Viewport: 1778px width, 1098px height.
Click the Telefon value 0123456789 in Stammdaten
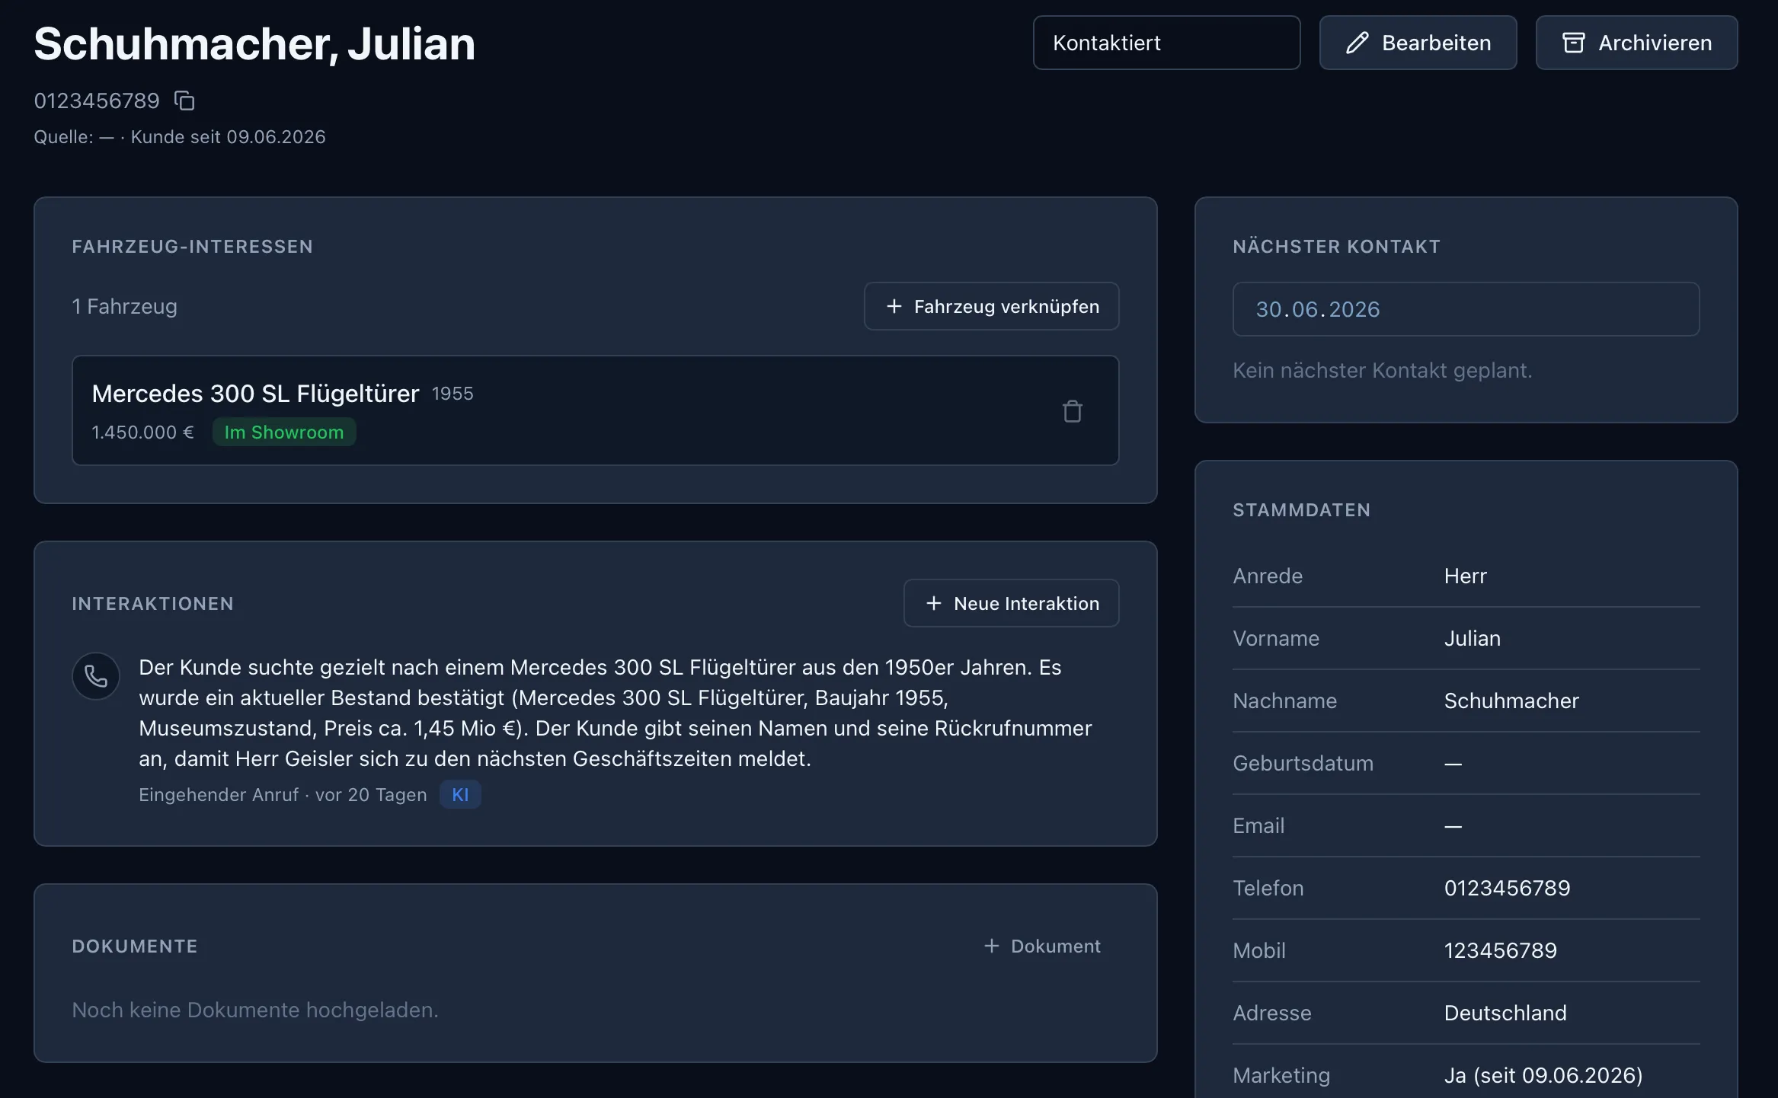[1507, 888]
